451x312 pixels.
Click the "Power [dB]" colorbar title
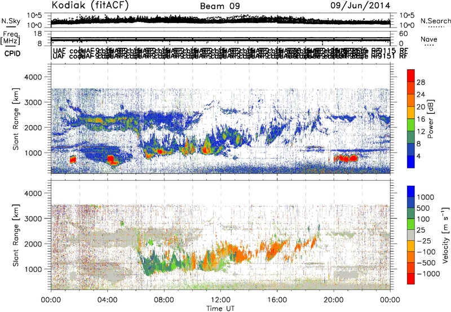pos(430,119)
